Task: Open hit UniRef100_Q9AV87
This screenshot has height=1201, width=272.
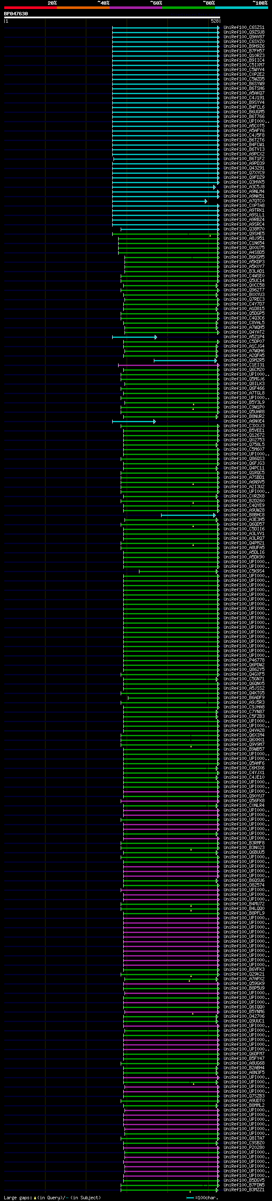Action: pos(244,37)
